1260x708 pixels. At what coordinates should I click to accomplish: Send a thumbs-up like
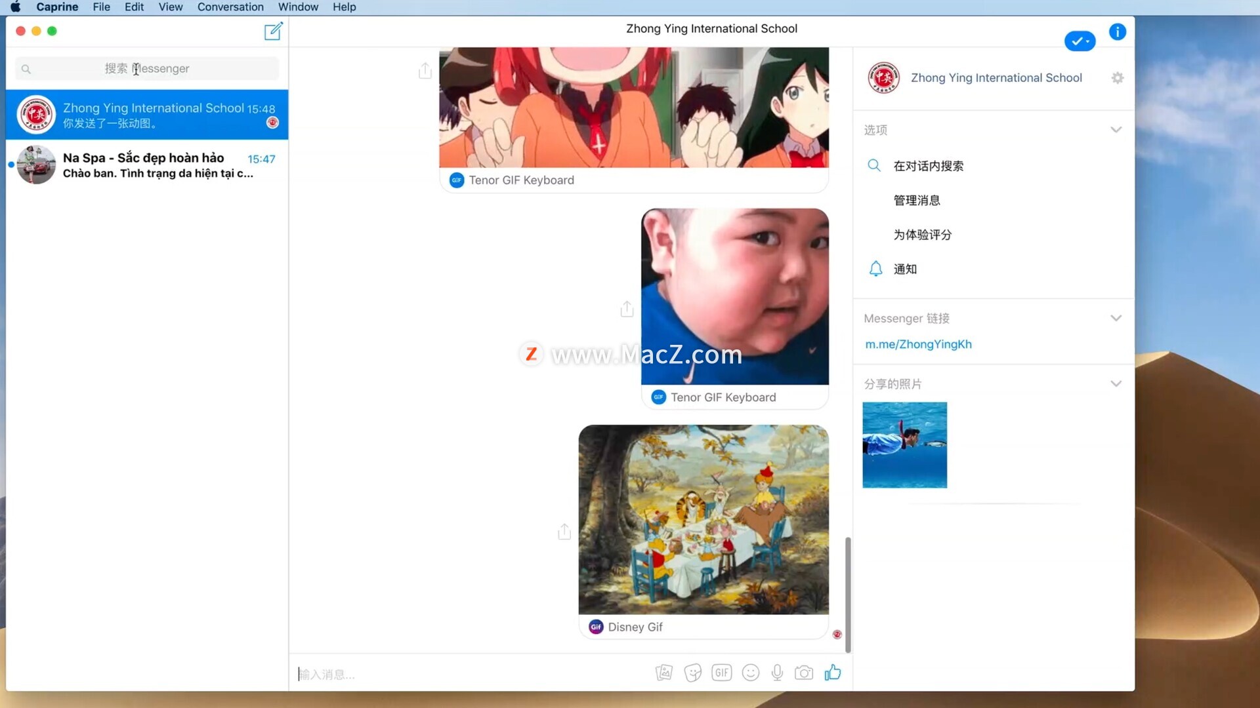tap(833, 672)
